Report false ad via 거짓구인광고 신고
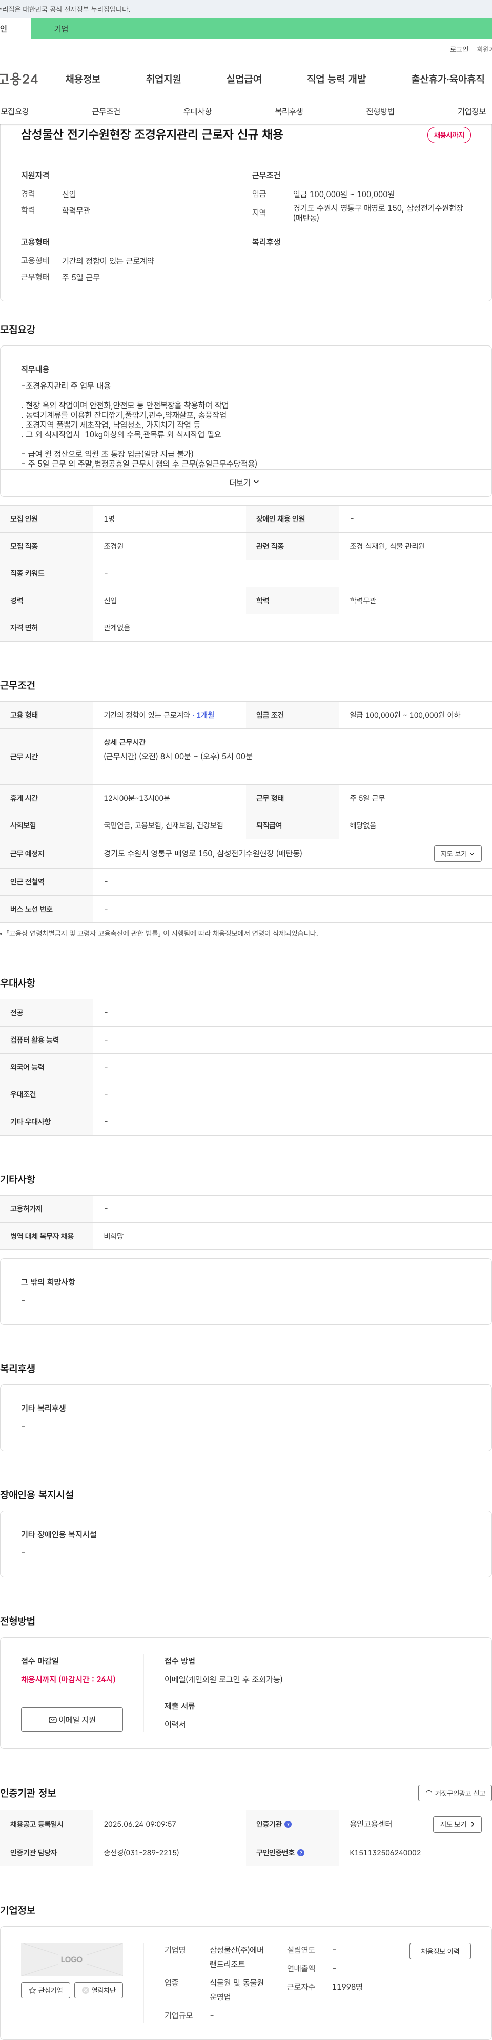 (455, 1793)
